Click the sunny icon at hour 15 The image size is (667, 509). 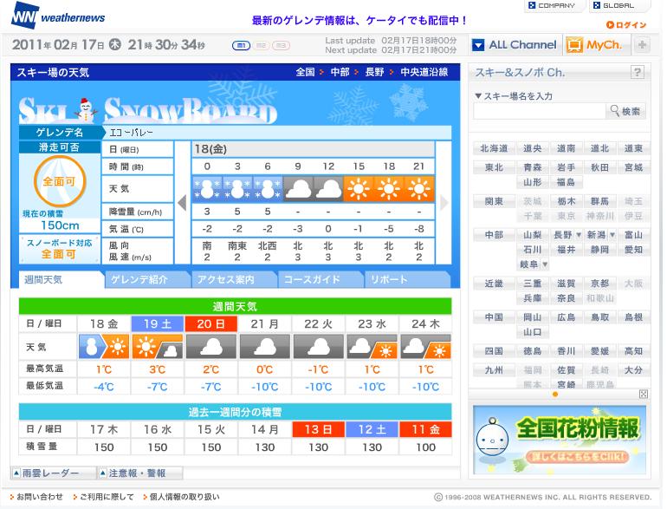[359, 188]
